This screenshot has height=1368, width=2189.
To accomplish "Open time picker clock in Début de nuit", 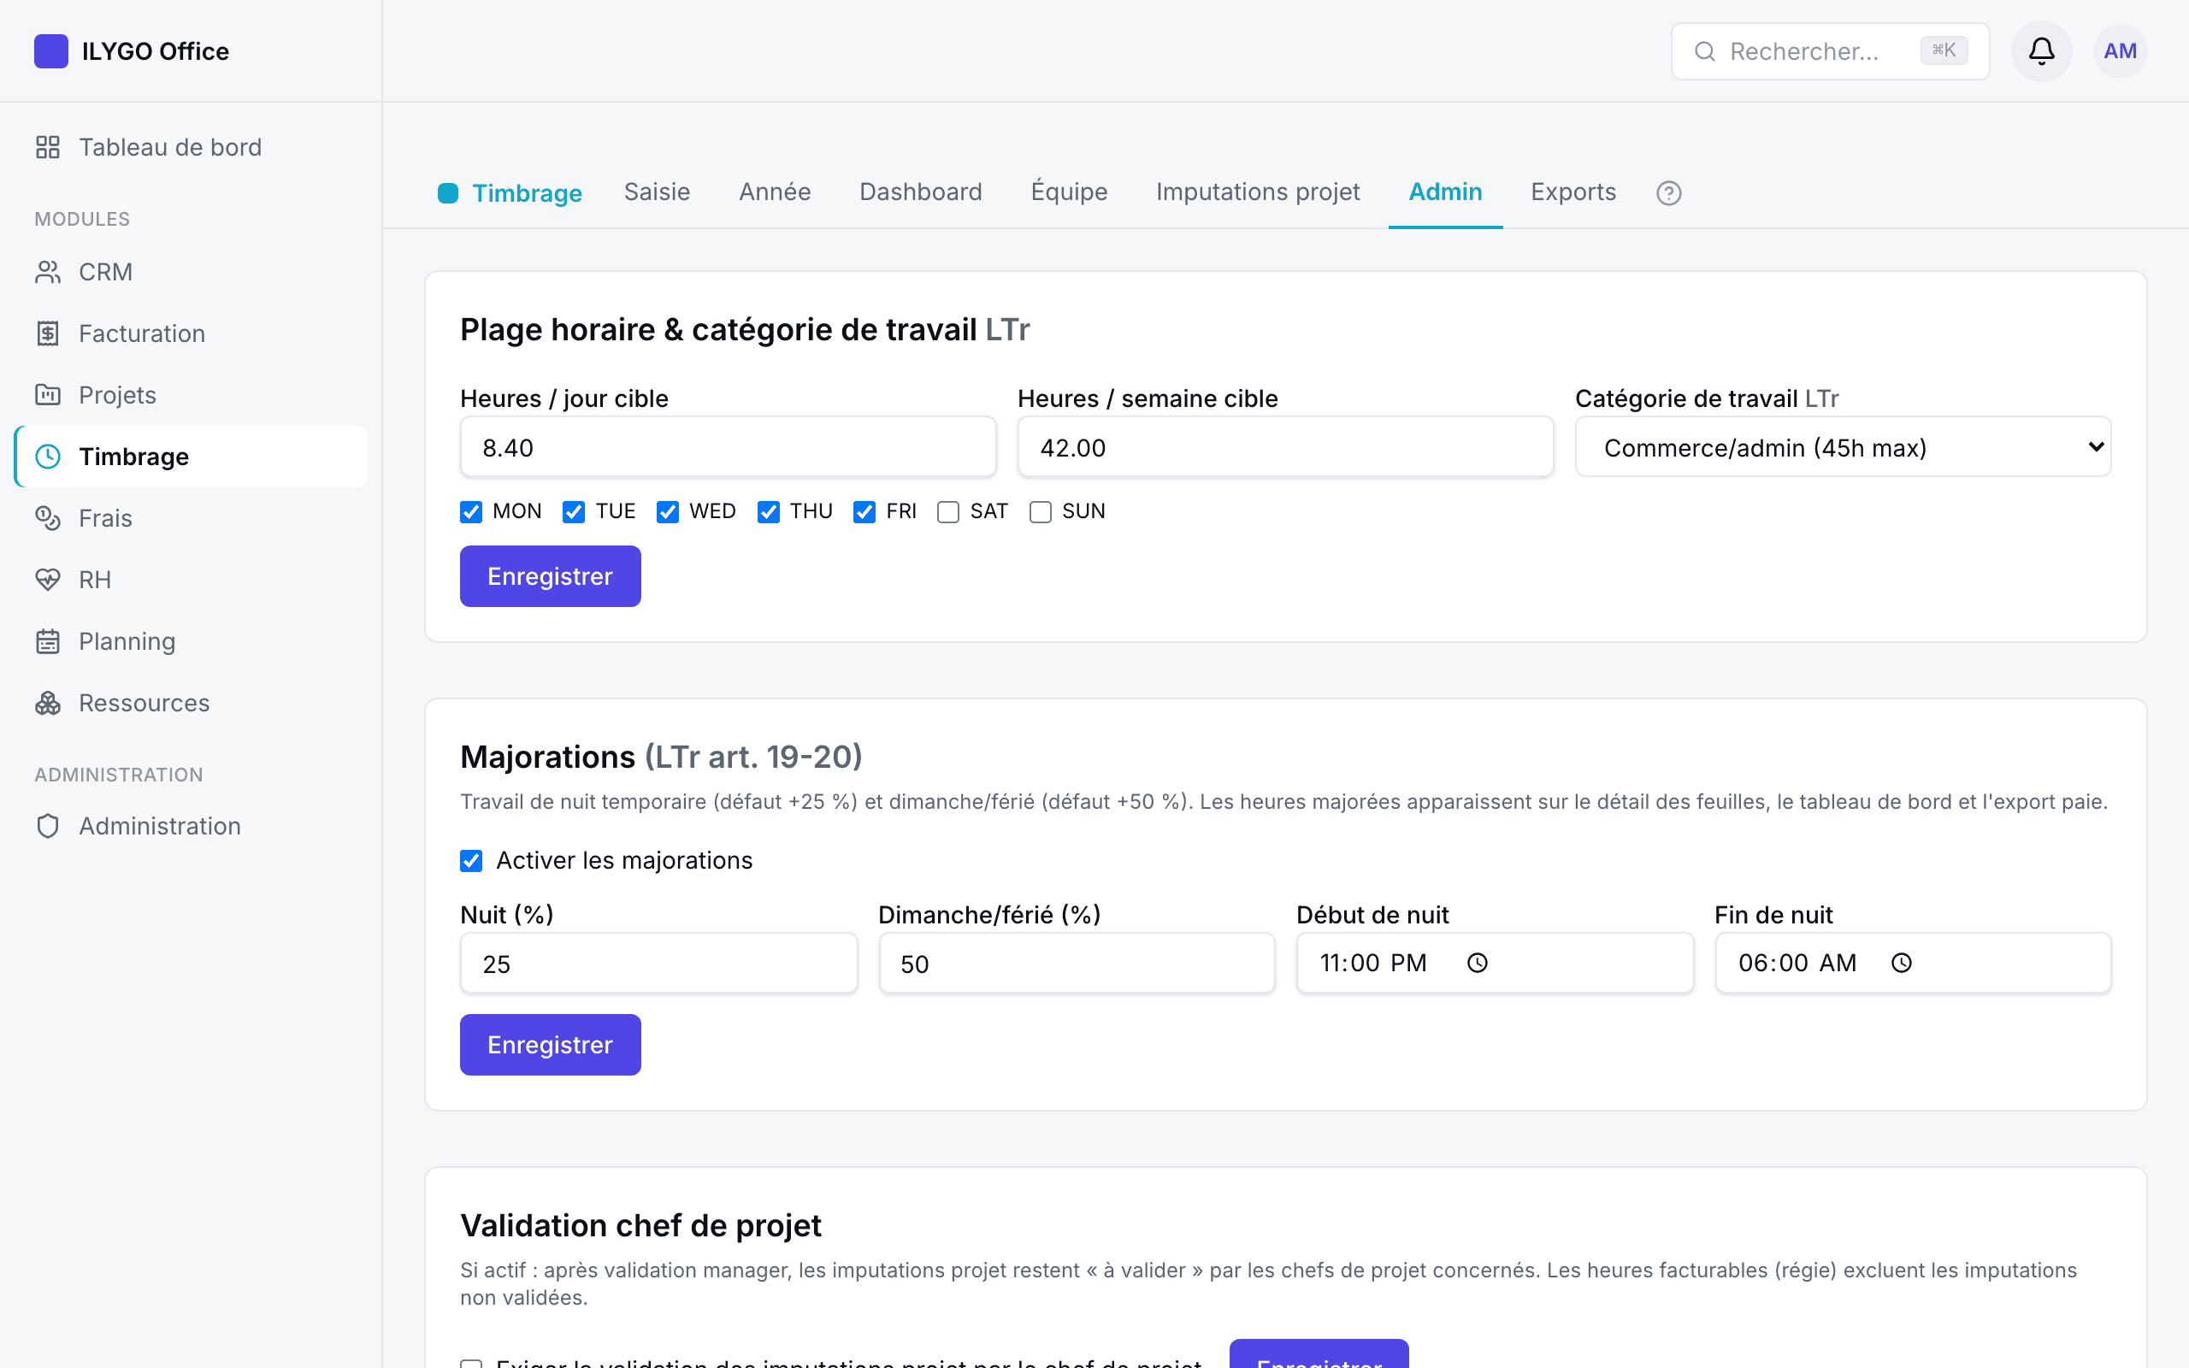I will pyautogui.click(x=1477, y=963).
